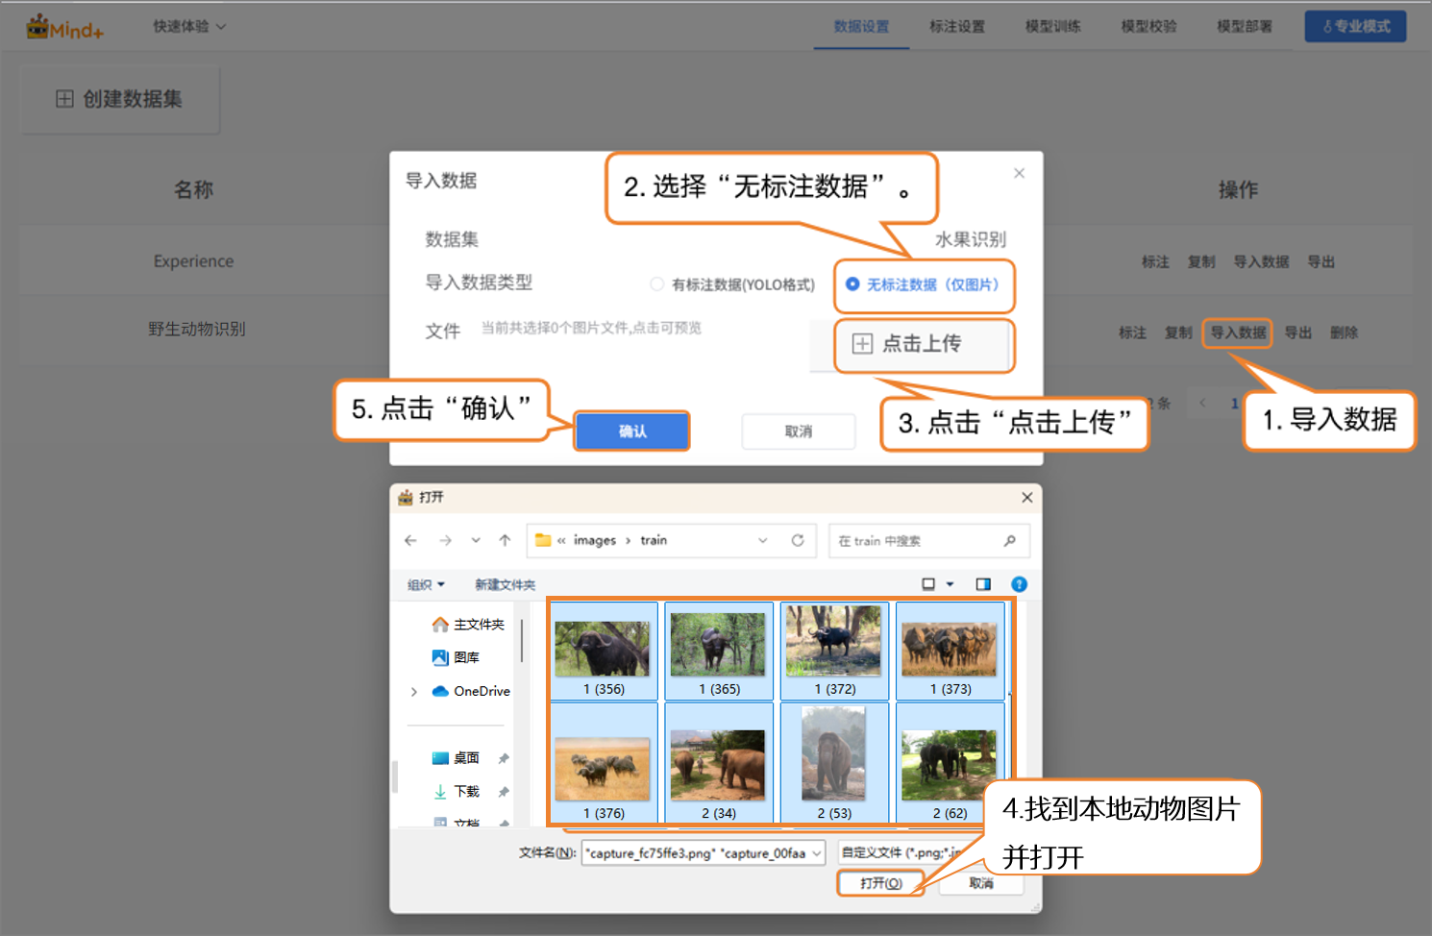Open the 快速体验 dropdown menu
Image resolution: width=1432 pixels, height=936 pixels.
click(x=189, y=27)
